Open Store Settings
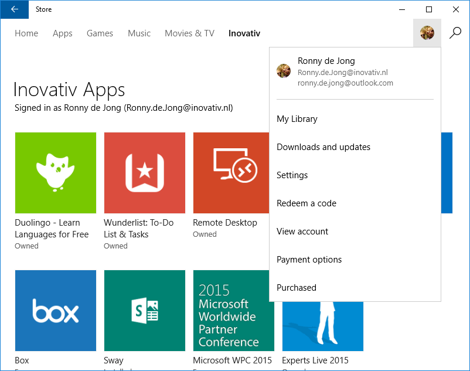The height and width of the screenshot is (371, 470). click(x=294, y=175)
